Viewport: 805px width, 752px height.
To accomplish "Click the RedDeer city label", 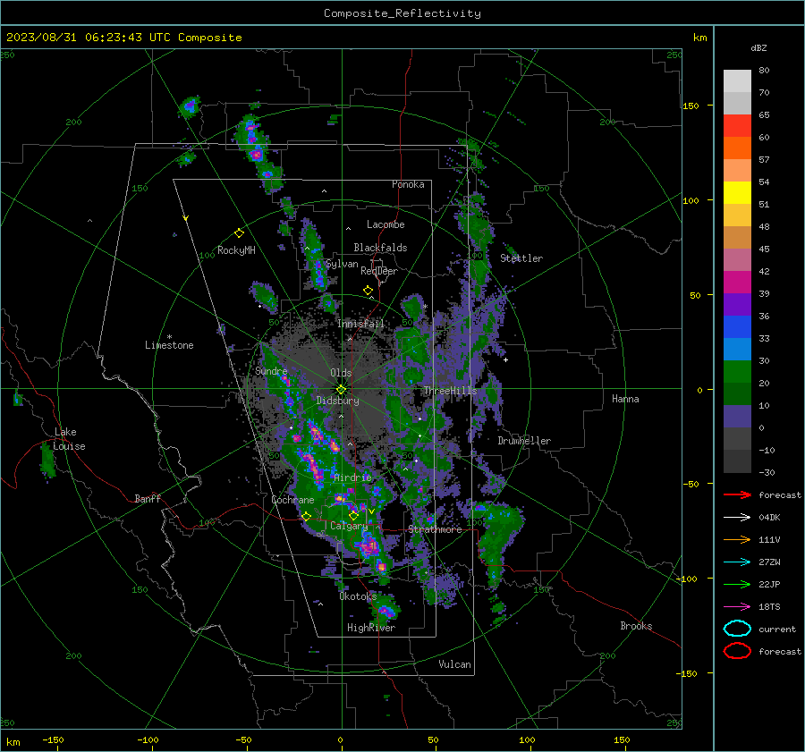I will (x=379, y=271).
